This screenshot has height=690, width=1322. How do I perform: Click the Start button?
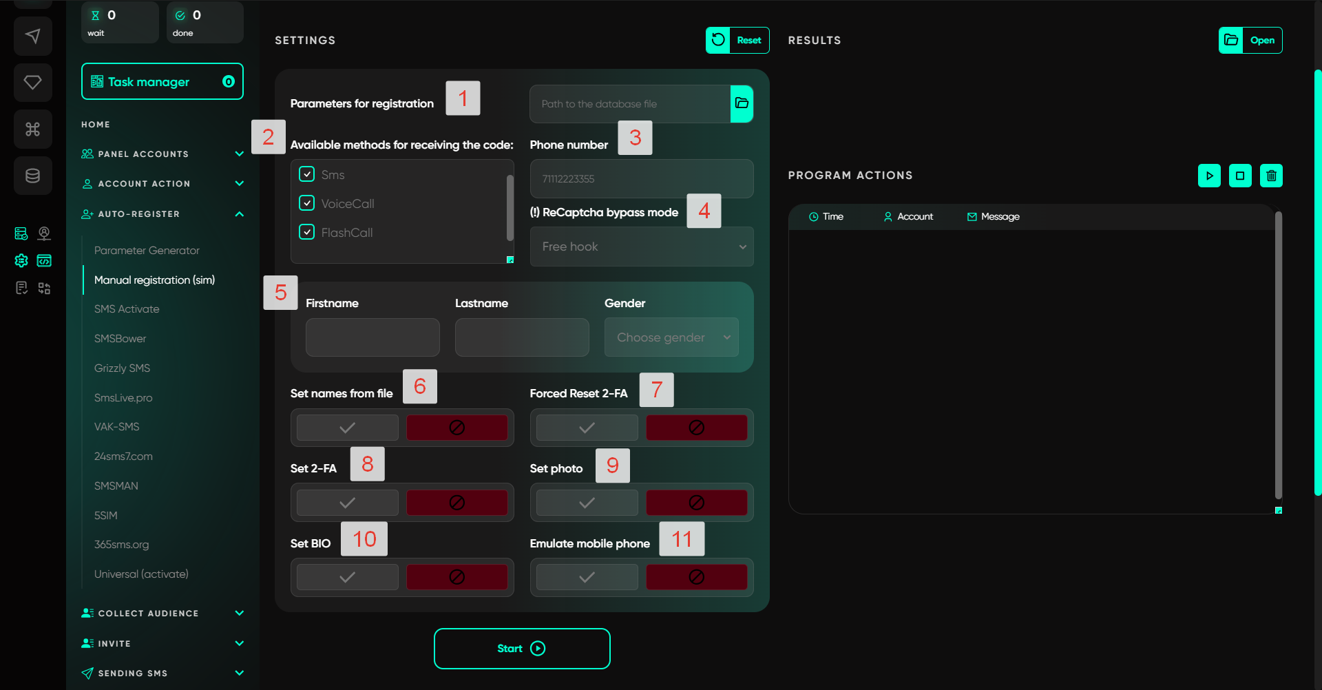click(x=521, y=649)
